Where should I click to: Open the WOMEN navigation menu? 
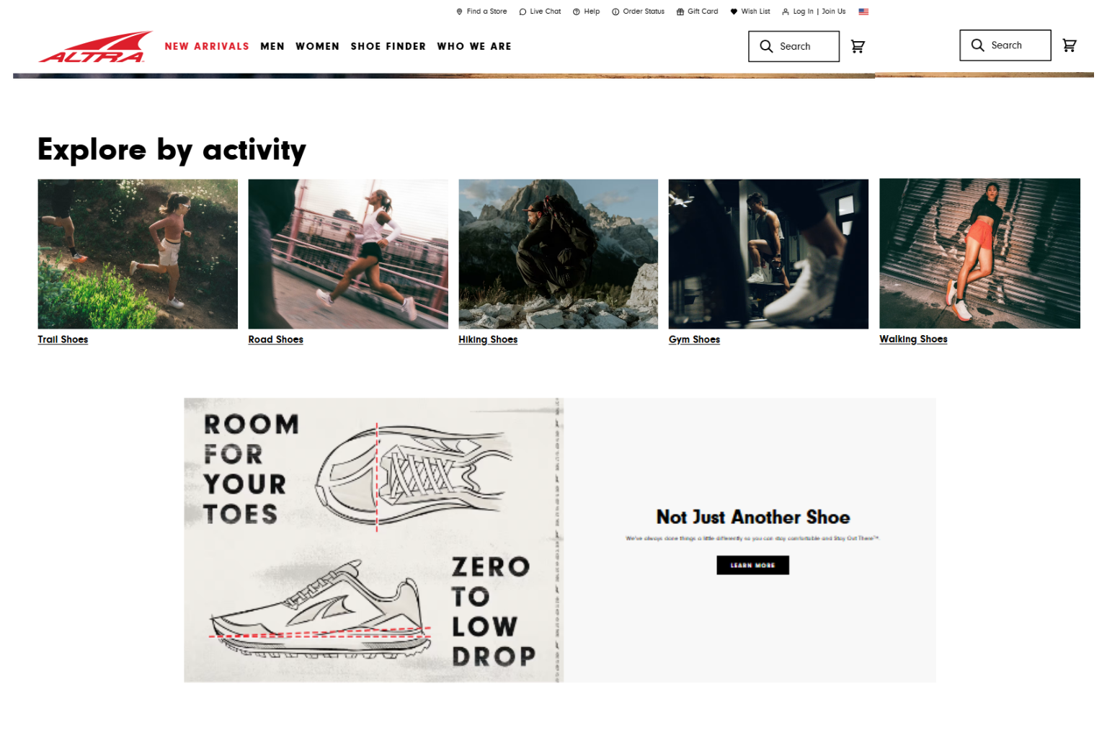(x=317, y=46)
